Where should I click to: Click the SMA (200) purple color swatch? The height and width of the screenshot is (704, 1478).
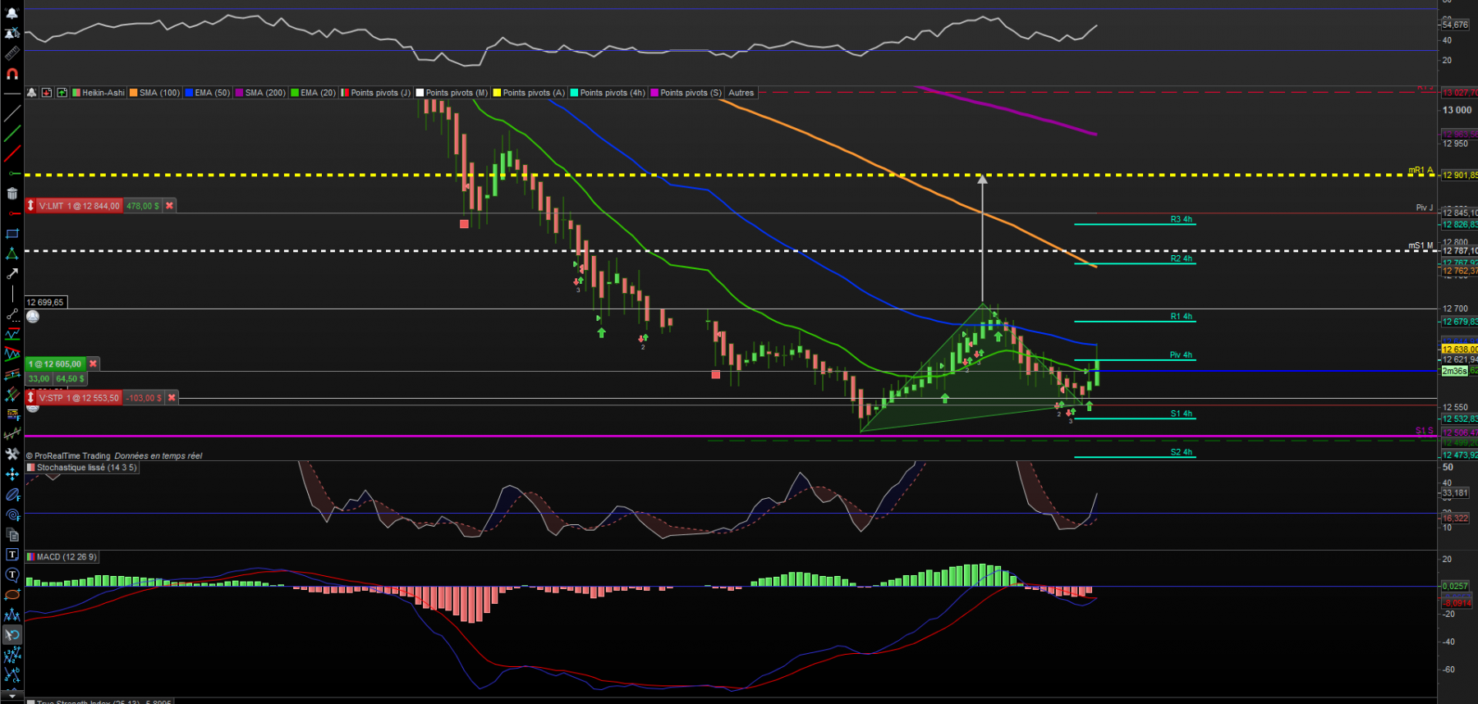pos(240,93)
